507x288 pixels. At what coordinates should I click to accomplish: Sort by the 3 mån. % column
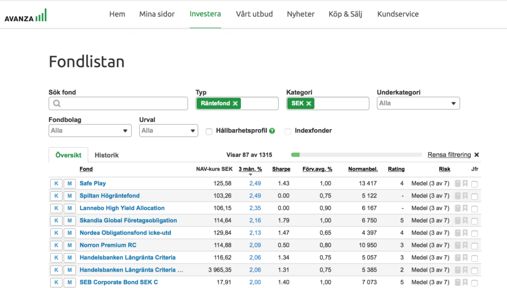(x=250, y=169)
